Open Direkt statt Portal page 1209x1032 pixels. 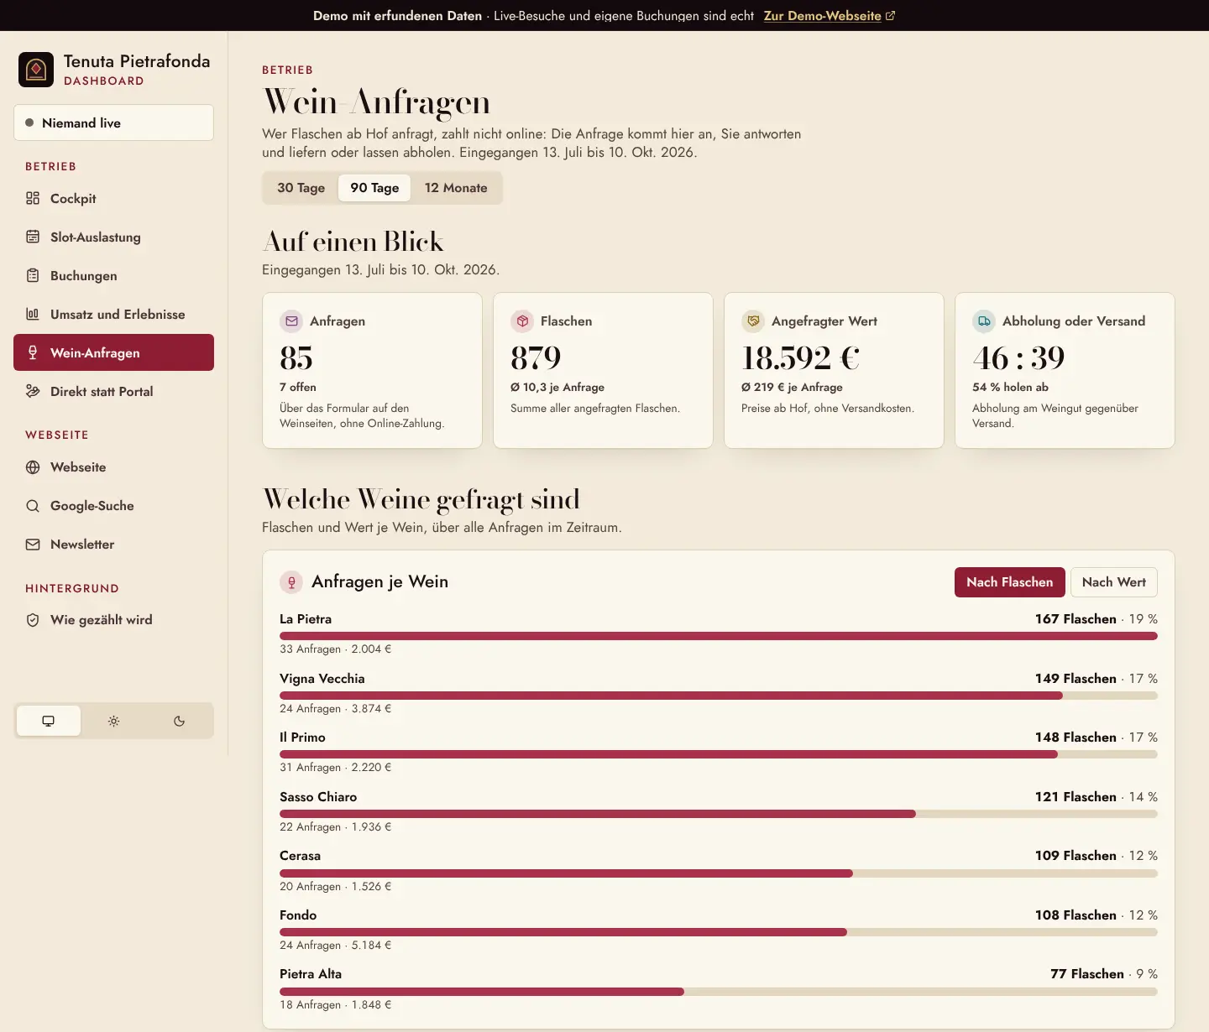point(113,391)
